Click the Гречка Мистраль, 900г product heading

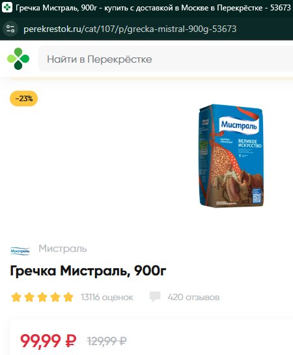click(x=88, y=271)
